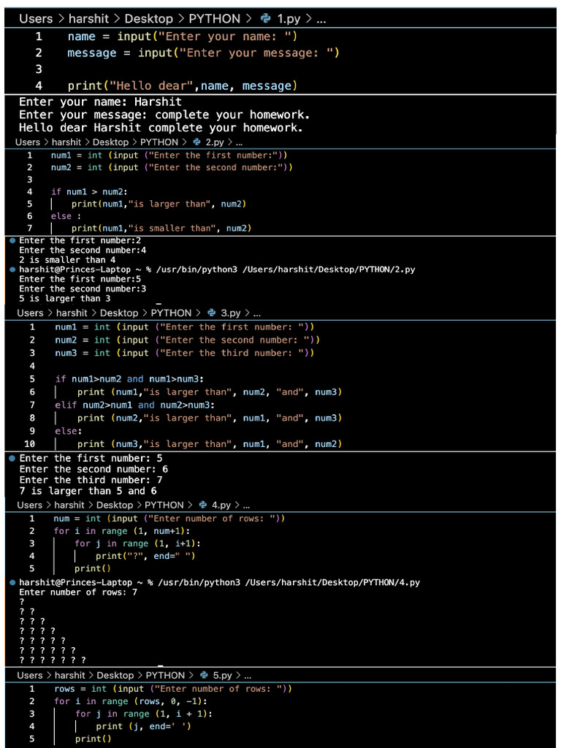Viewport: 561px width, 748px height.
Task: Click the terminal dot next to the 4.py python3 command
Action: [12, 582]
